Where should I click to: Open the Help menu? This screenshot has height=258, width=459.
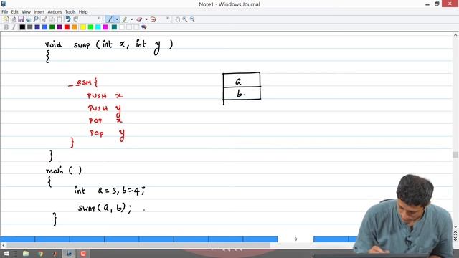click(83, 11)
